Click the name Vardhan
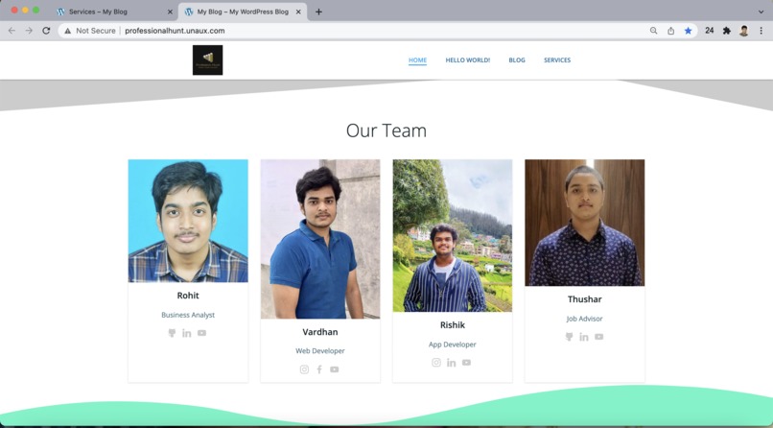 point(320,332)
